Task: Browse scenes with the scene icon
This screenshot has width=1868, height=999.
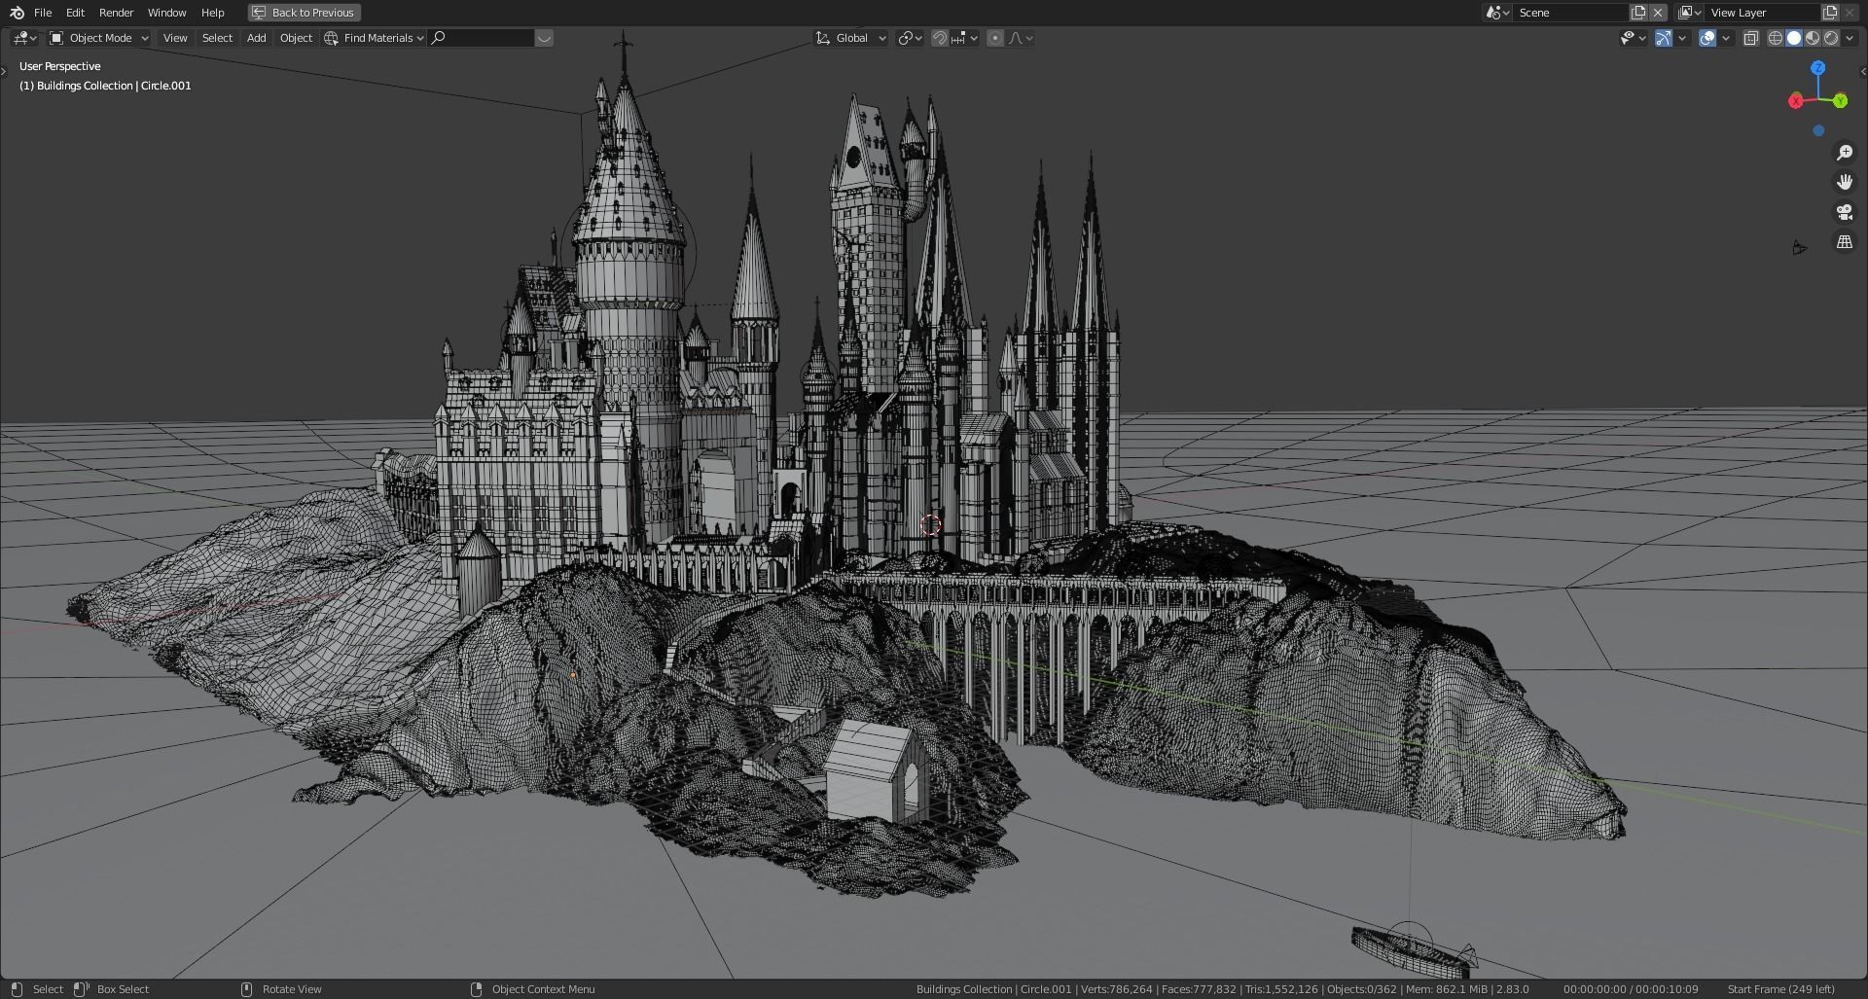Action: click(x=1496, y=13)
